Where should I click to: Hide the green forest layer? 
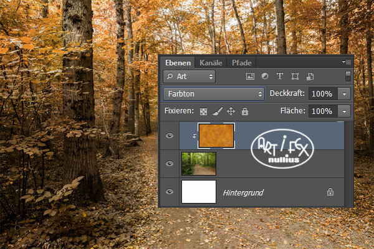tap(170, 164)
